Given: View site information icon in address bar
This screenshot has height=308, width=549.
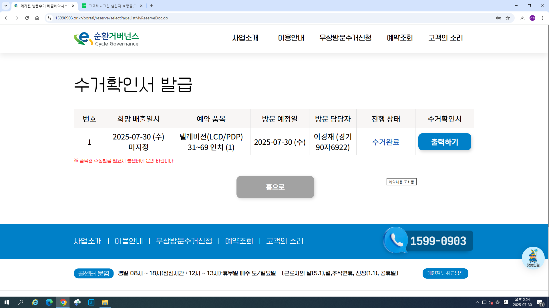Looking at the screenshot, I should 49,18.
